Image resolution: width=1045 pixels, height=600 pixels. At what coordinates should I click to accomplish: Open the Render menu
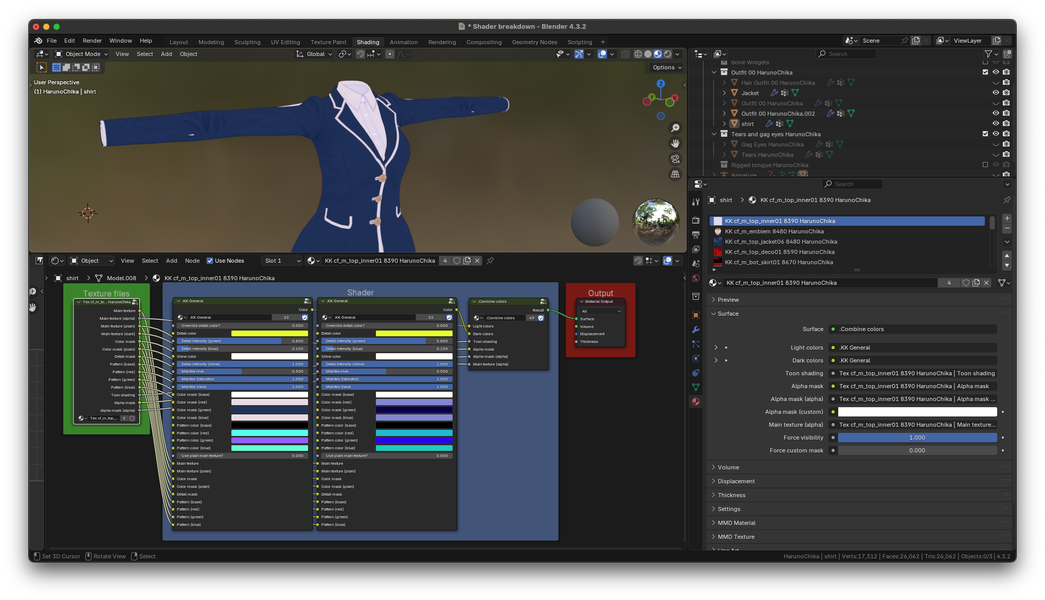pos(92,41)
